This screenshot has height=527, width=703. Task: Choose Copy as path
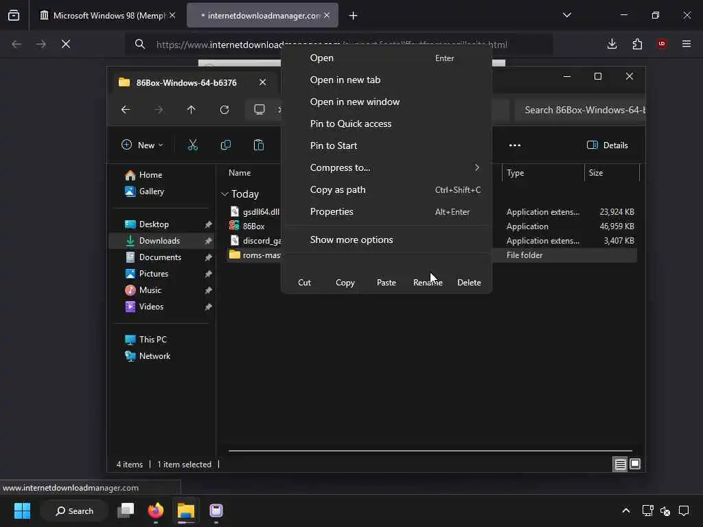pos(387,189)
